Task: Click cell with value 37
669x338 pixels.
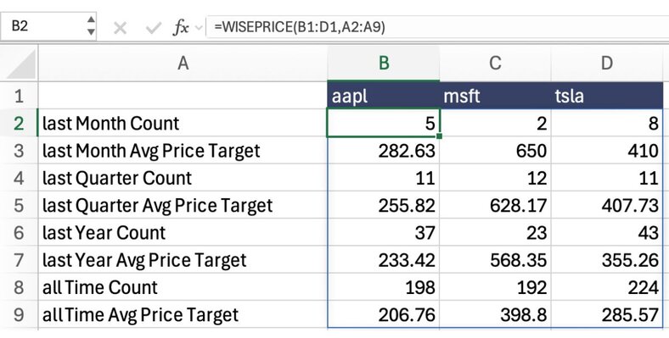Action: [384, 232]
